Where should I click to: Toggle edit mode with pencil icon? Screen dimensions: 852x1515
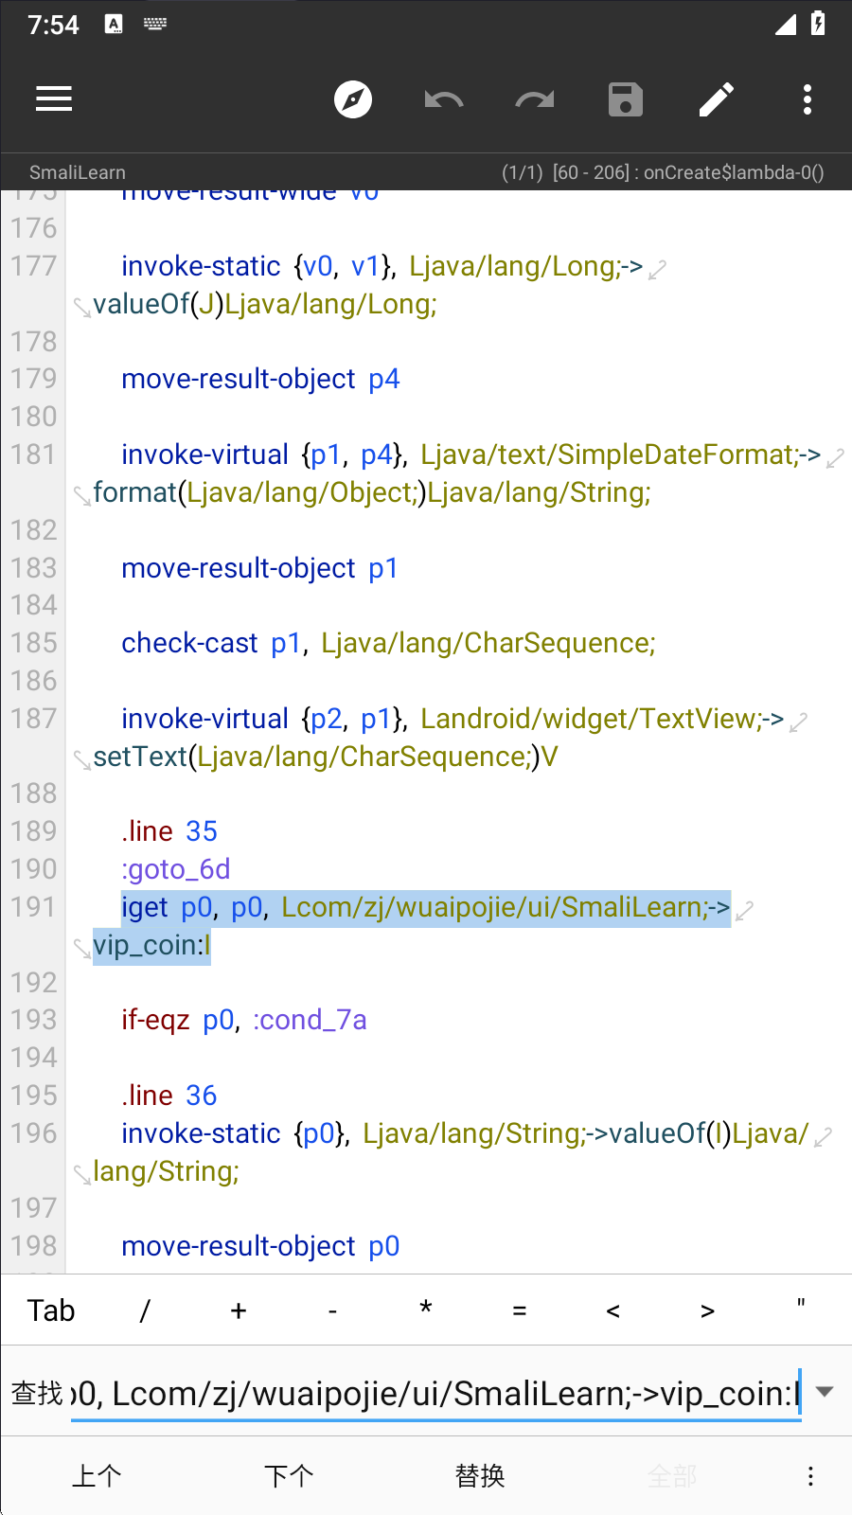coord(716,99)
